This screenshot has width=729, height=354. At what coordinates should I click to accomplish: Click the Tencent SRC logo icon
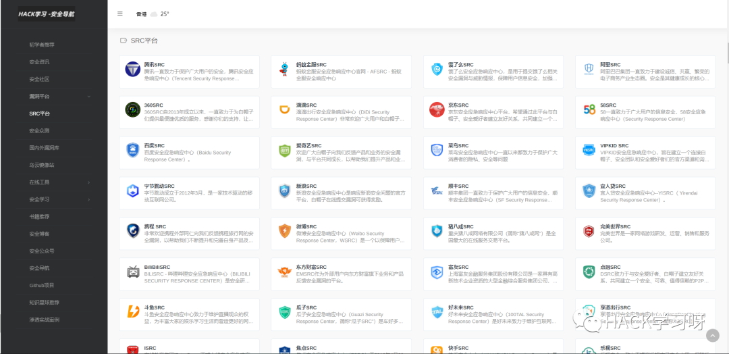coord(132,70)
